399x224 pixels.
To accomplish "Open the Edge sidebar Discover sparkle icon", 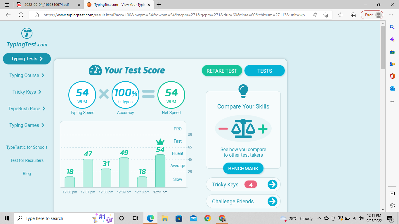I will coord(392,39).
